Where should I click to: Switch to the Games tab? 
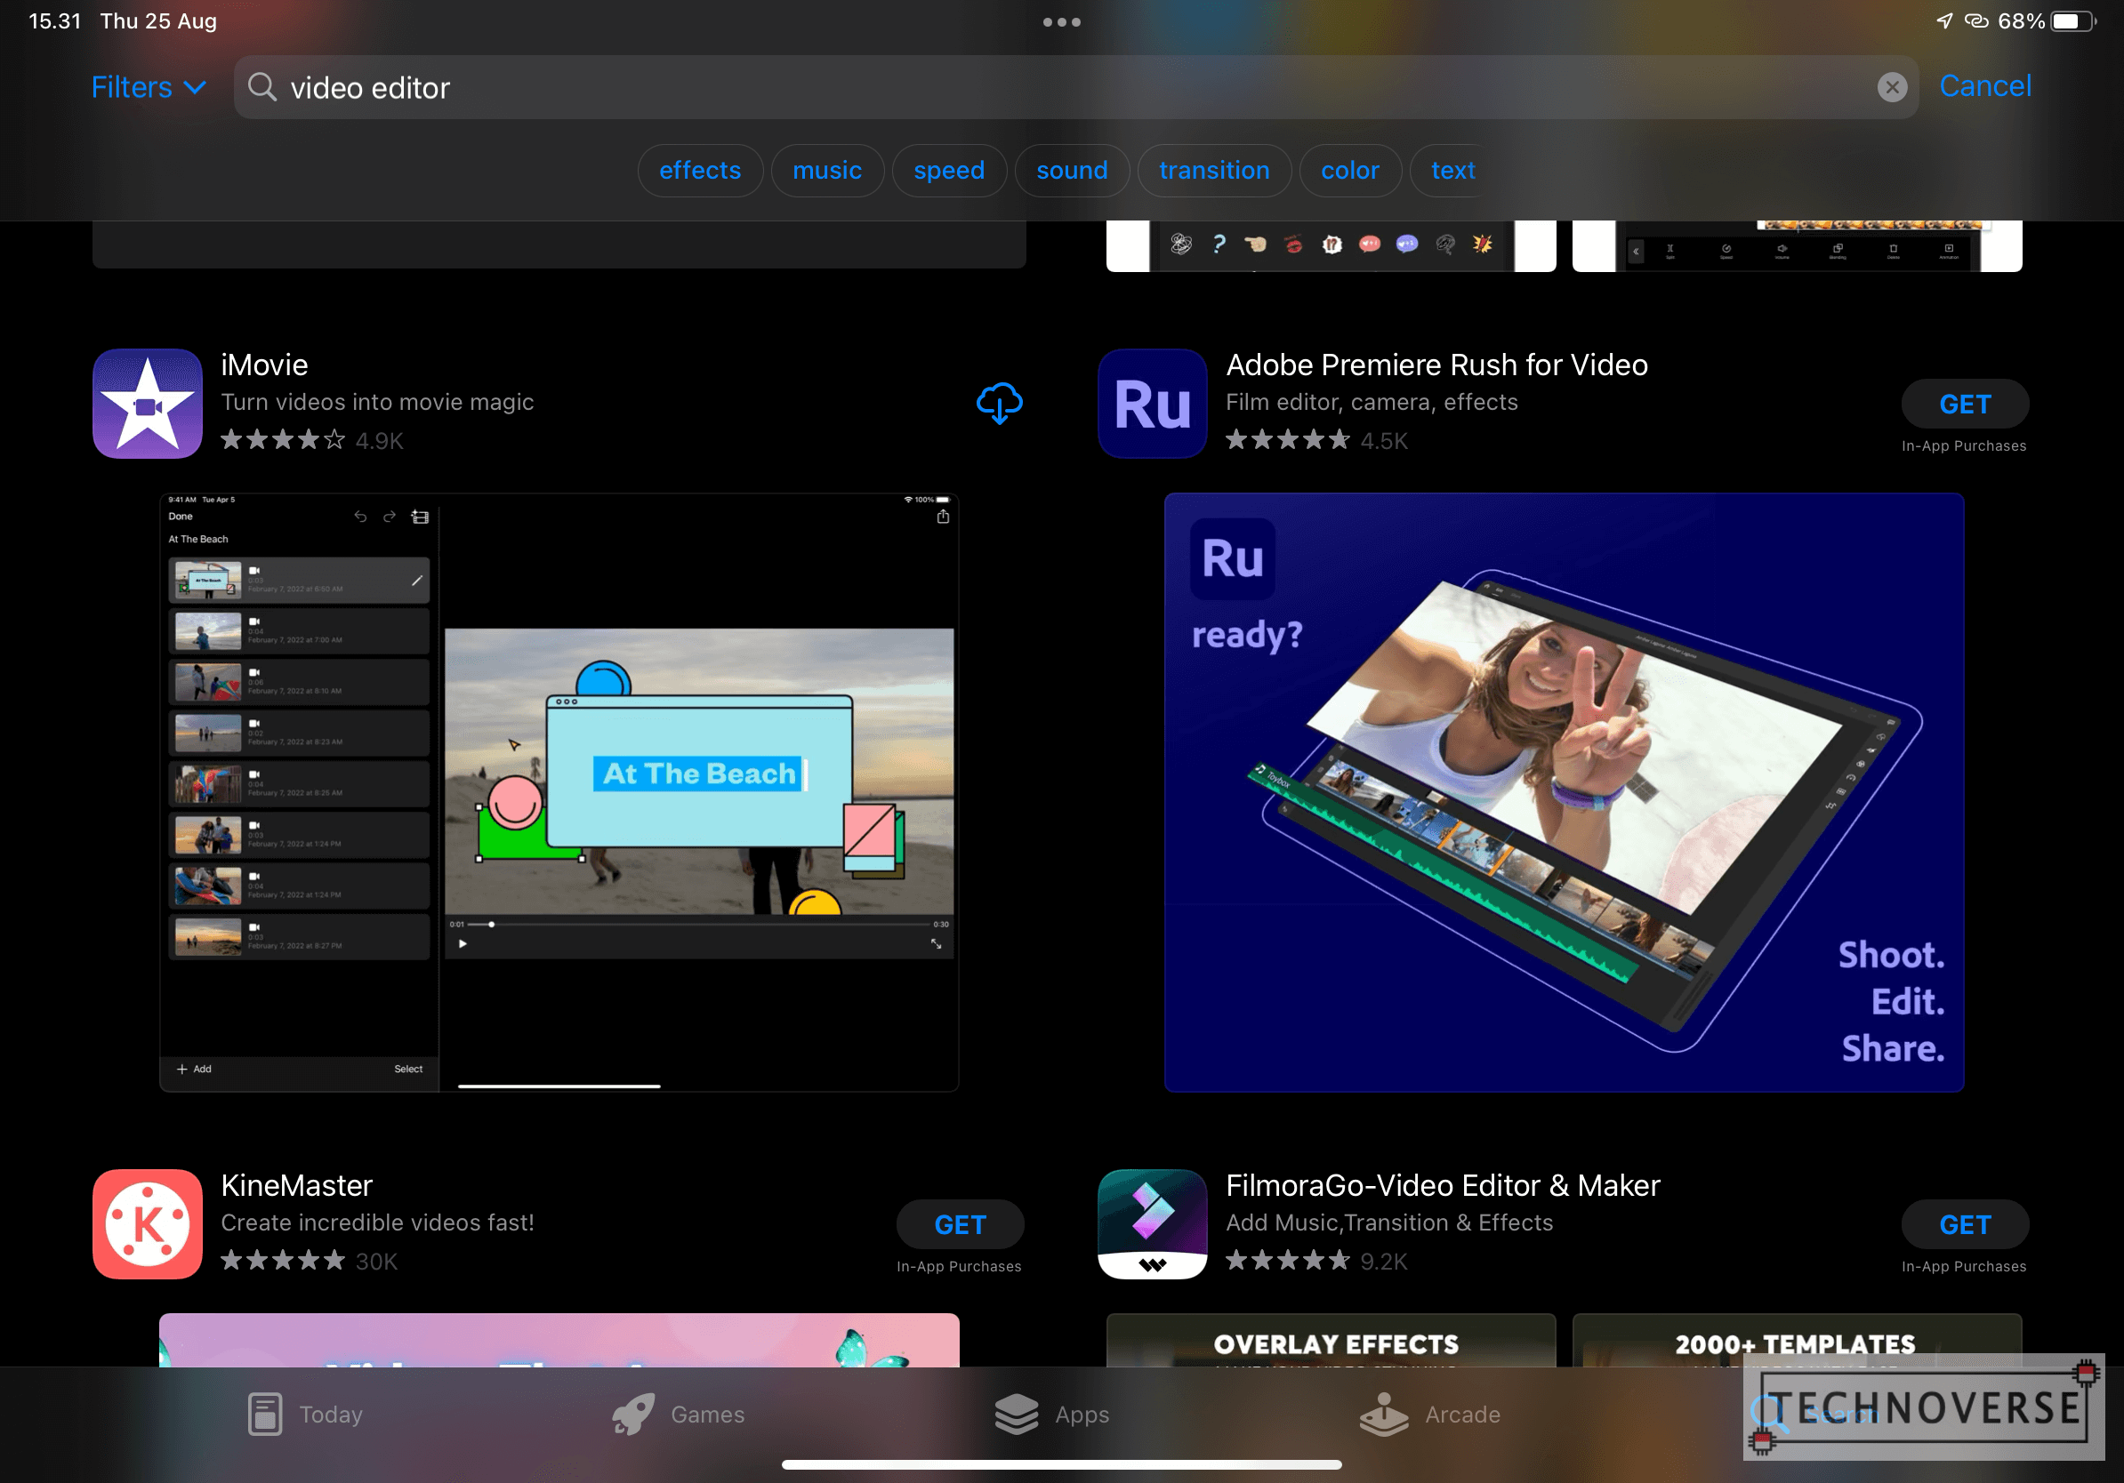[x=678, y=1414]
